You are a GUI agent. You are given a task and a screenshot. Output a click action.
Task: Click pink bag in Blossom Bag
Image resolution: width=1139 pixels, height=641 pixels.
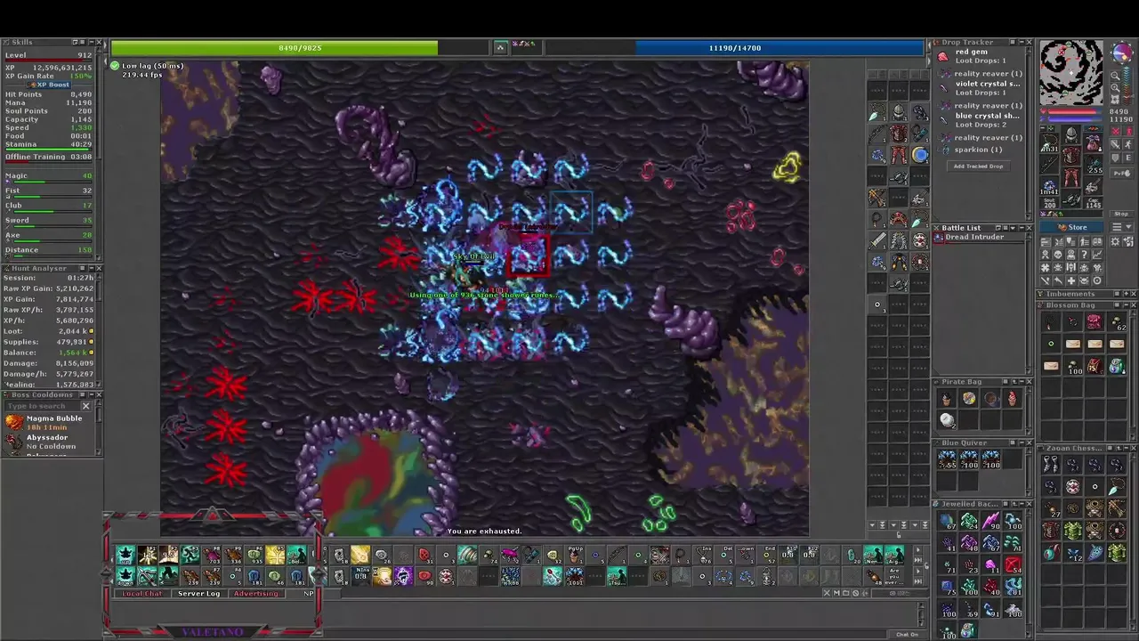coord(1094,322)
